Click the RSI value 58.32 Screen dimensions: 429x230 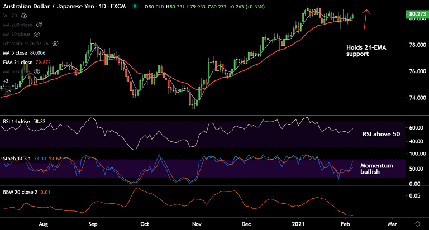(40, 121)
